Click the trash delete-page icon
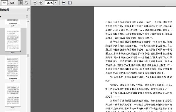 coord(27,16)
